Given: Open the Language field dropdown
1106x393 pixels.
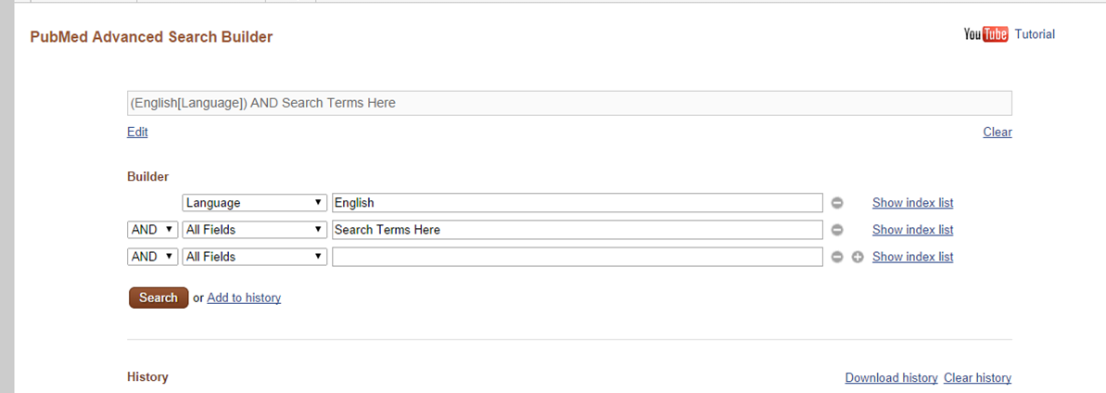Looking at the screenshot, I should coord(254,203).
